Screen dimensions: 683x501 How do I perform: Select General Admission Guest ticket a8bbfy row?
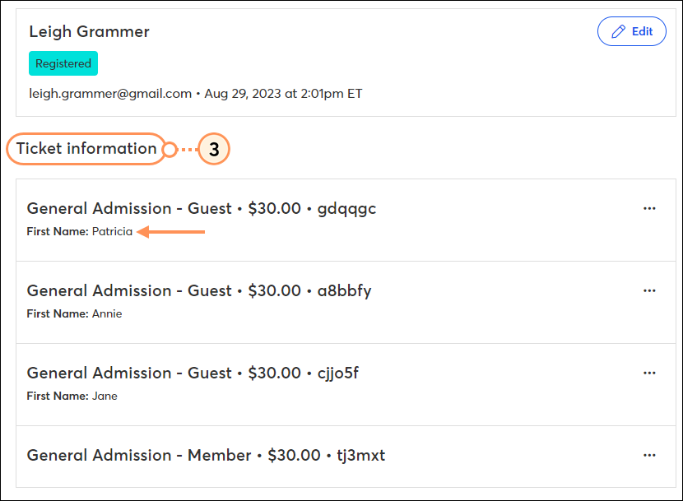(346, 303)
